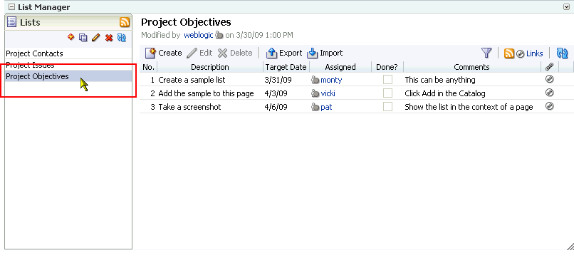The height and width of the screenshot is (258, 574).
Task: Click the presence icon beside vicki
Action: (x=315, y=93)
